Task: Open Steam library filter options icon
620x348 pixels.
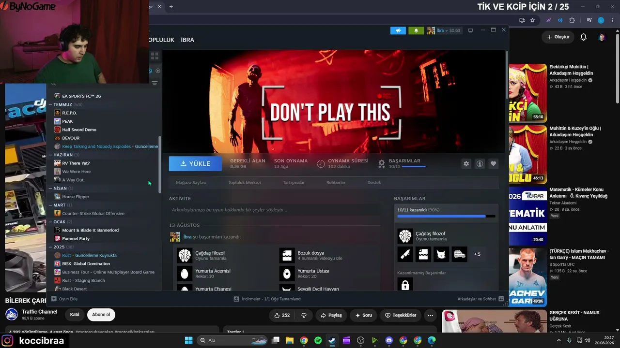Action: tap(155, 83)
